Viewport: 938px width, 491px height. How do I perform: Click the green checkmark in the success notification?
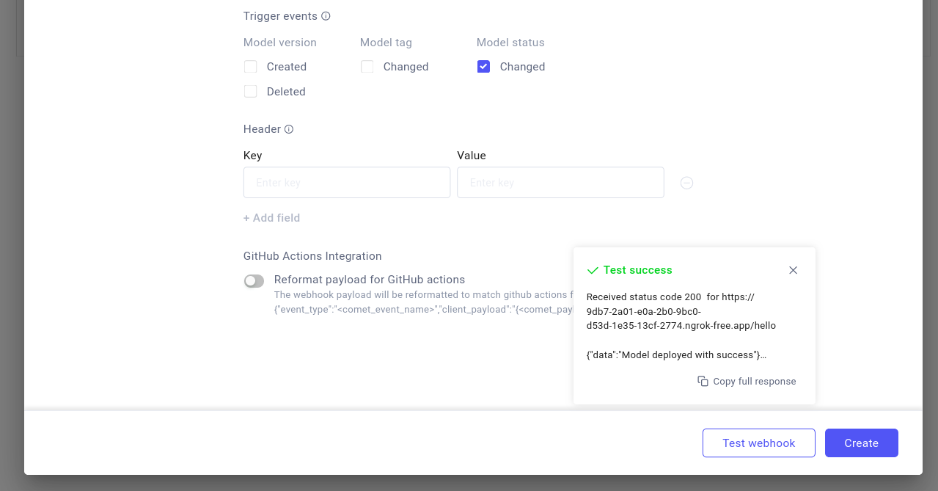pos(592,270)
